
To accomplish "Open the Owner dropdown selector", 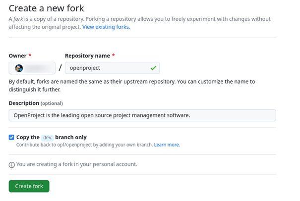I will pyautogui.click(x=31, y=68).
